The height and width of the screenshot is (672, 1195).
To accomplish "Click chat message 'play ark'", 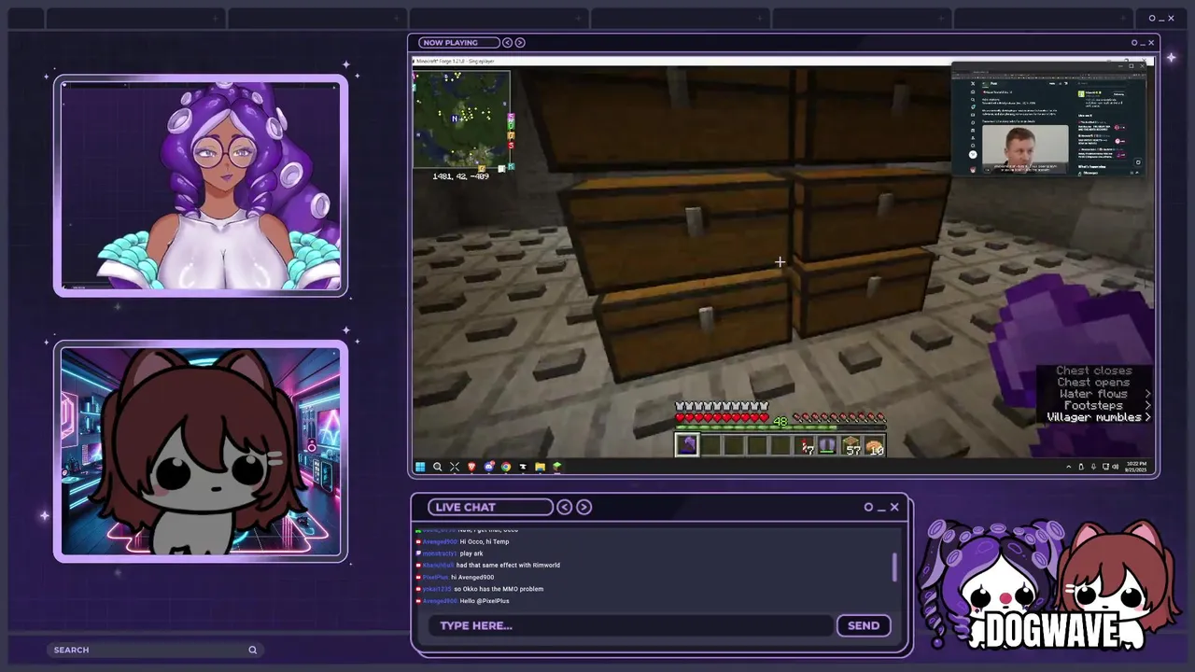I will tap(471, 553).
